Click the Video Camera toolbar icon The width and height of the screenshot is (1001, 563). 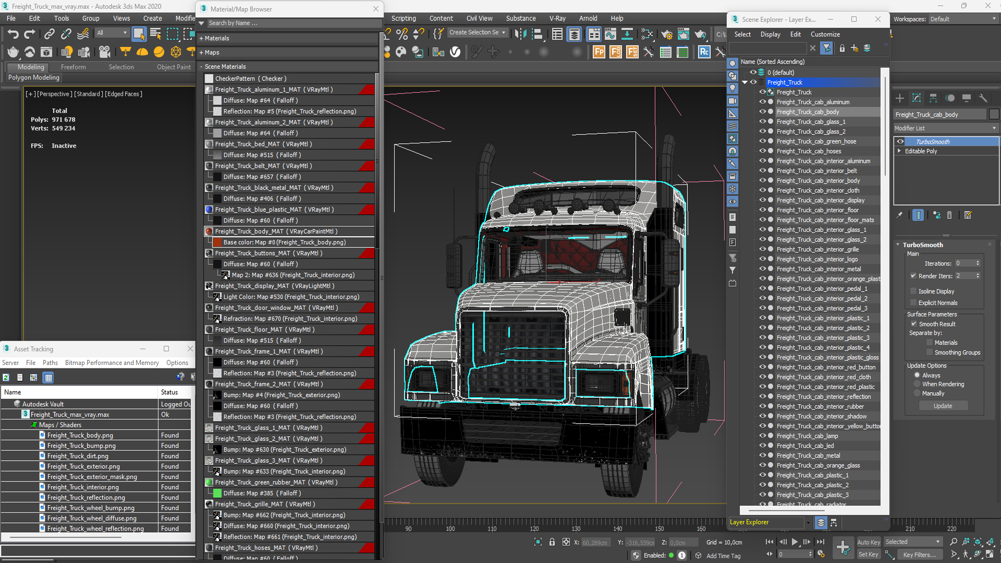(x=104, y=52)
